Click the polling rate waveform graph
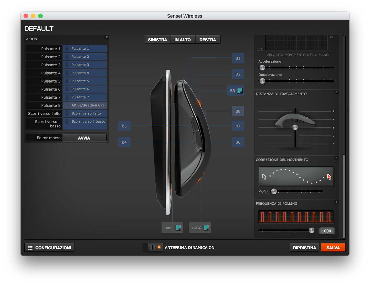This screenshot has height=285, width=370. point(296,217)
